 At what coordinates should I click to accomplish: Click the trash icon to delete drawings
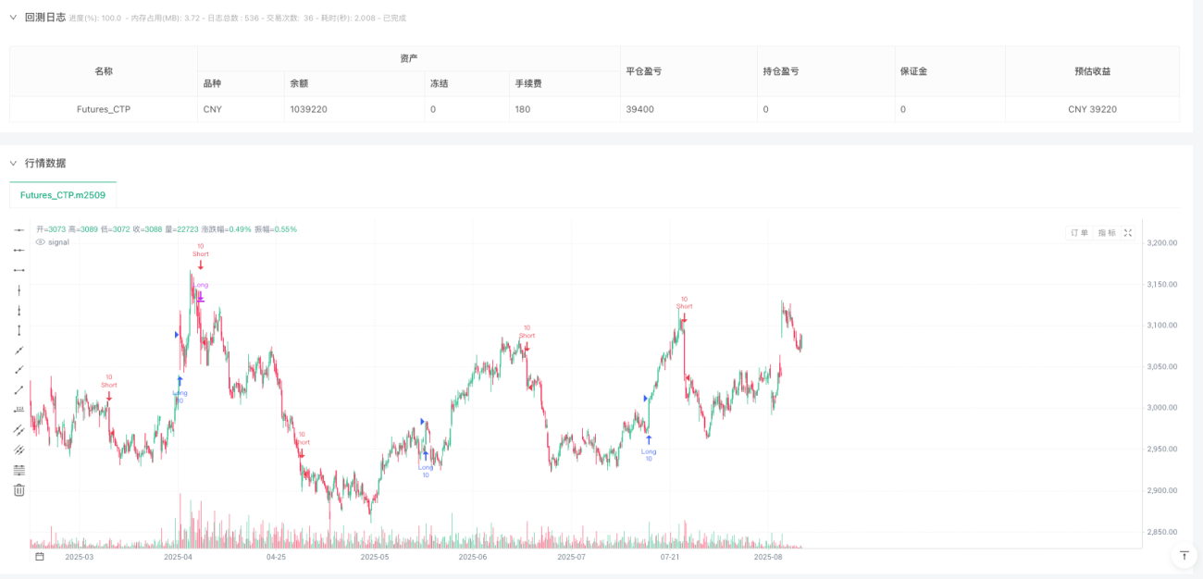coord(19,490)
